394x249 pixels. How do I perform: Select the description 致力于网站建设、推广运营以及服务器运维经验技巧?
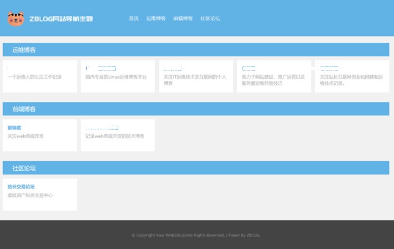point(274,80)
